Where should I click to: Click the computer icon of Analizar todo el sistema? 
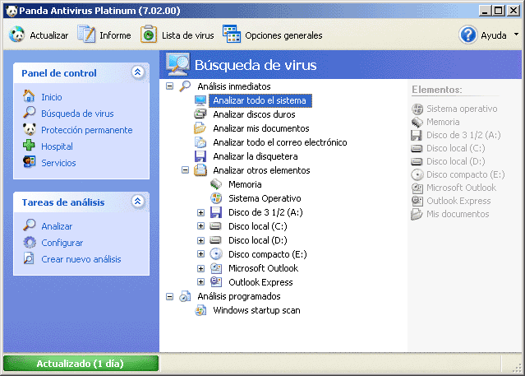(200, 100)
